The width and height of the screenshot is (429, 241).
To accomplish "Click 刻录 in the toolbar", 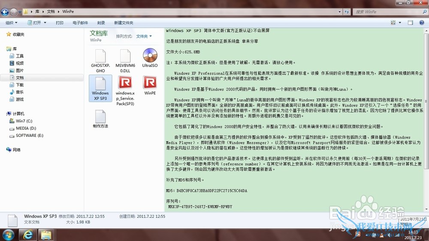I will pos(101,23).
